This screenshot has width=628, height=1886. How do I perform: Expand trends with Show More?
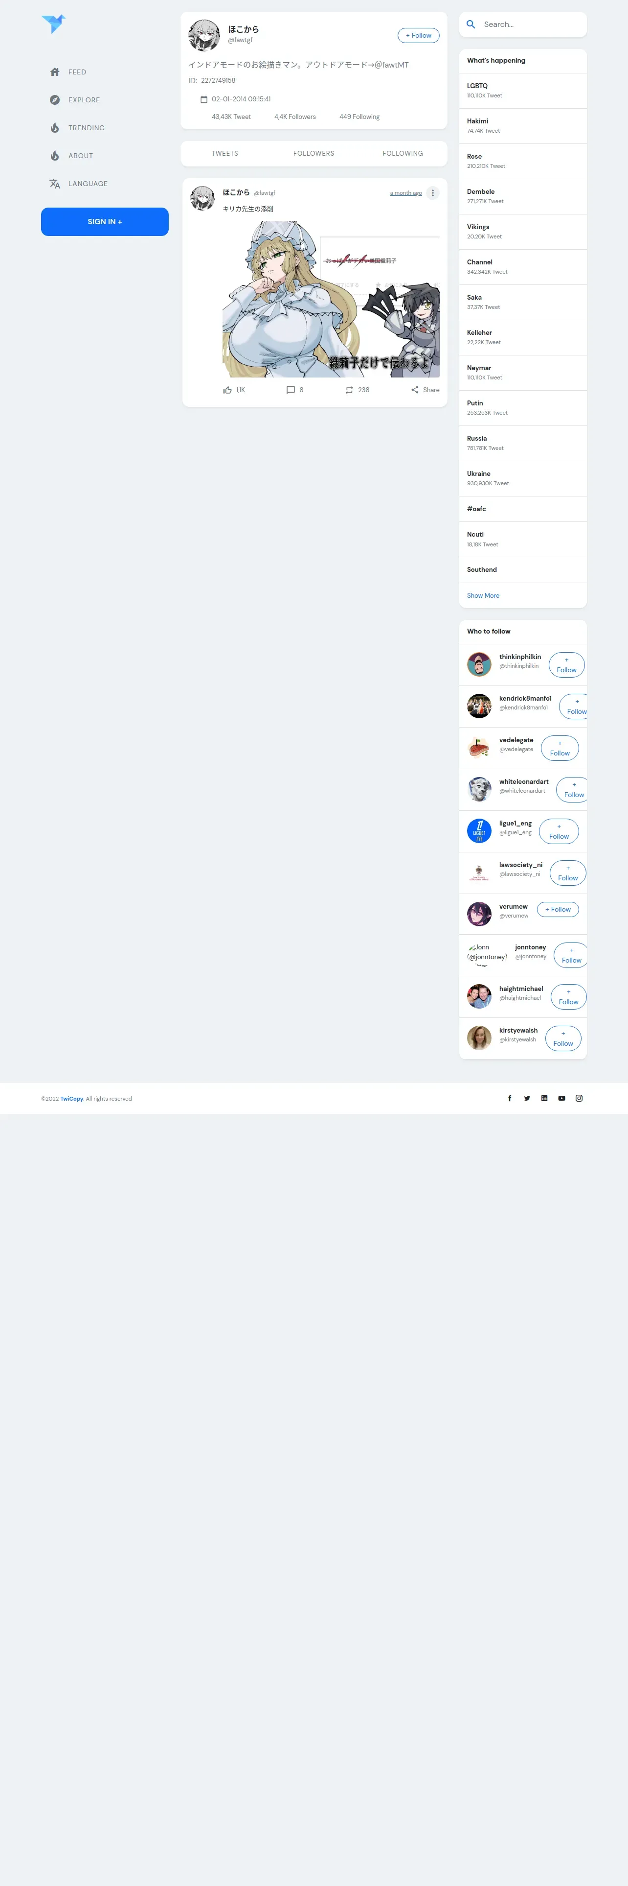click(483, 595)
